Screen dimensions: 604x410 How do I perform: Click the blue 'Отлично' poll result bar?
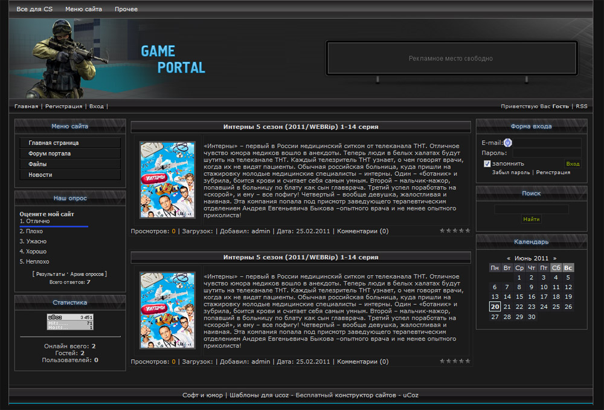click(54, 226)
